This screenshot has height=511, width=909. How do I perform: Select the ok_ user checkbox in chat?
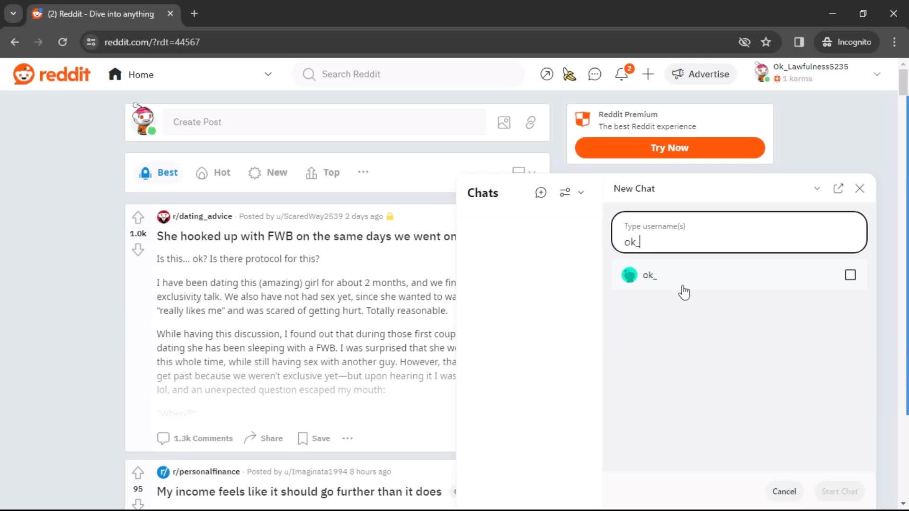click(x=851, y=274)
